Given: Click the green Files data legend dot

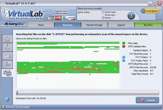Looking at the screenshot, I should coord(124,43).
